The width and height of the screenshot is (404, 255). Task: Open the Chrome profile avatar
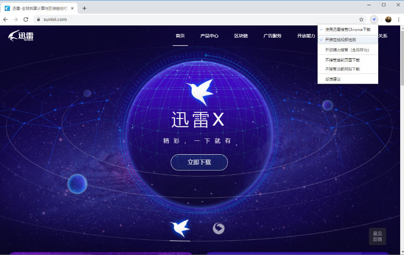(x=388, y=20)
